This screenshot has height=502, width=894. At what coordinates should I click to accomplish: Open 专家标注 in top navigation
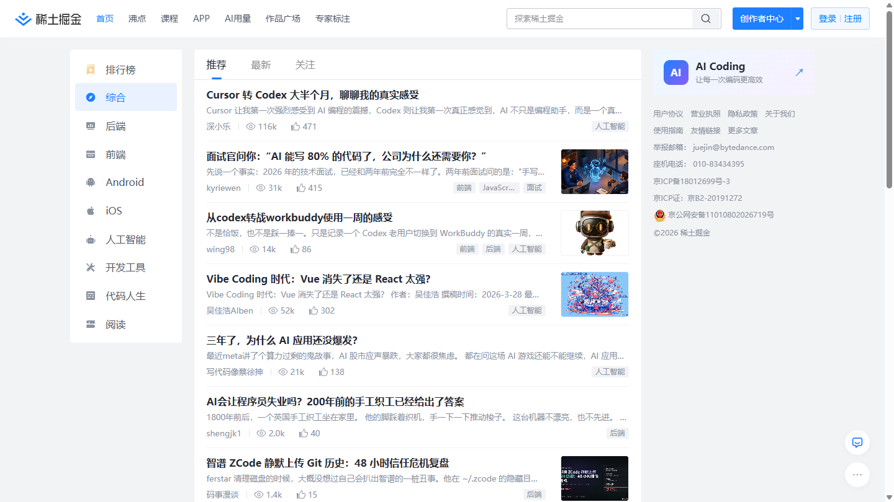click(x=333, y=19)
